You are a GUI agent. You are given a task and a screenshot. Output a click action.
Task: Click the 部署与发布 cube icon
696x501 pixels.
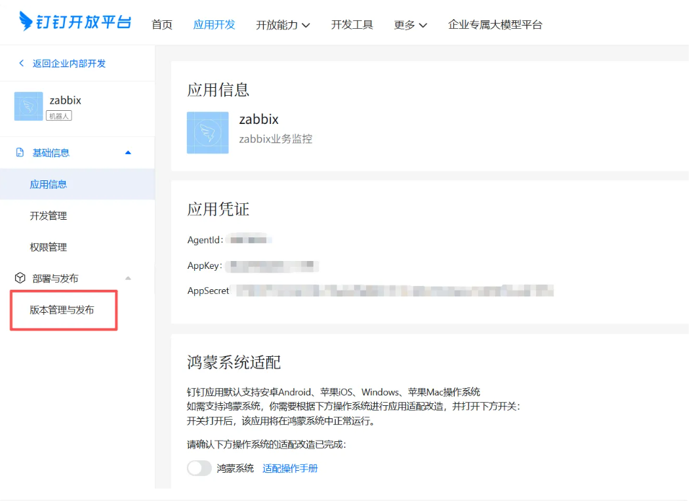pyautogui.click(x=20, y=279)
